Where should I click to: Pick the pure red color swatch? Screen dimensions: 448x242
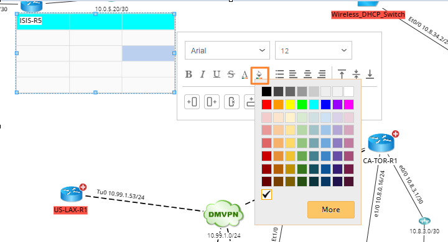pyautogui.click(x=266, y=105)
